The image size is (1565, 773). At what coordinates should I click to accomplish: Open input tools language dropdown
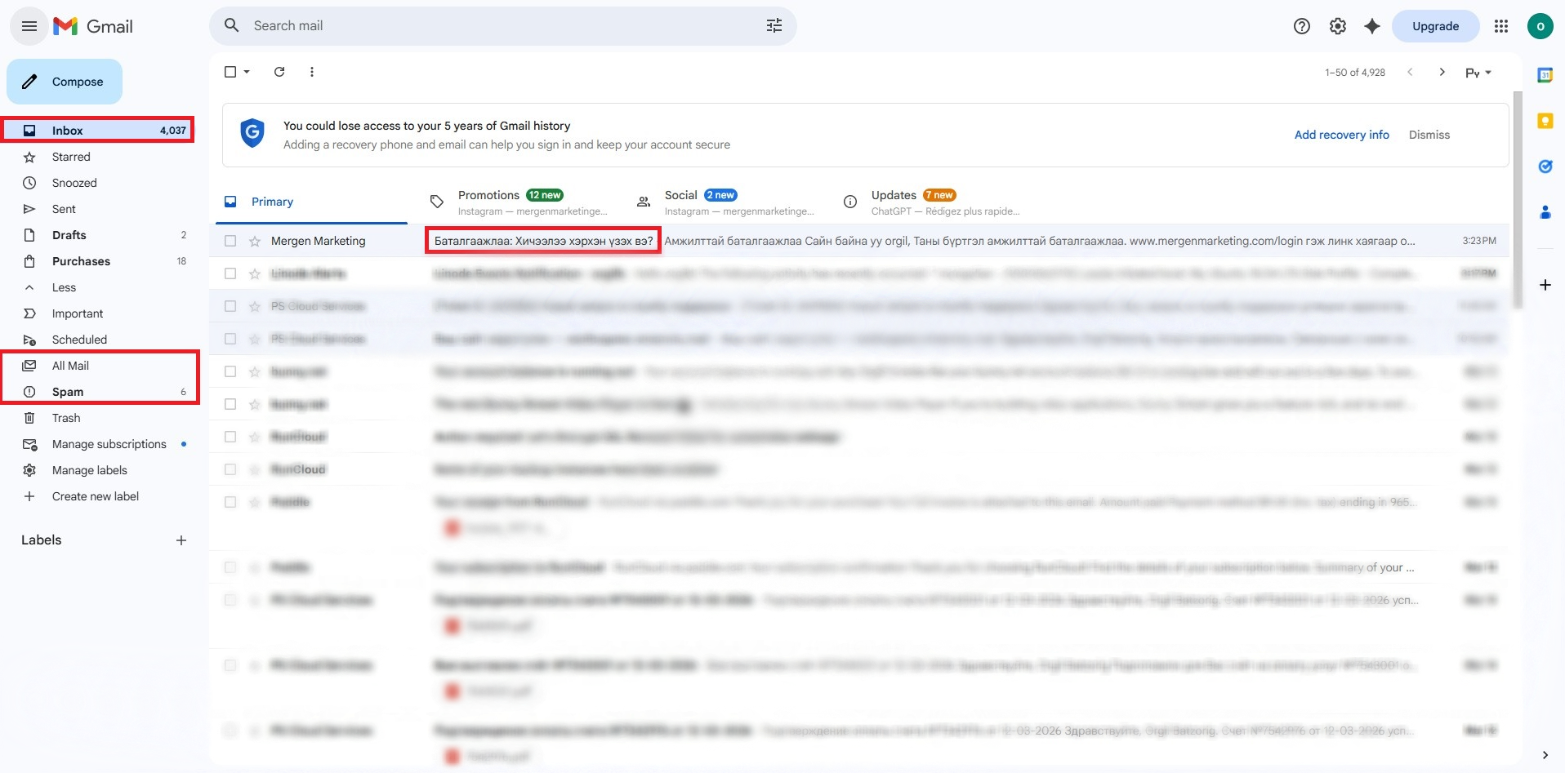point(1478,73)
